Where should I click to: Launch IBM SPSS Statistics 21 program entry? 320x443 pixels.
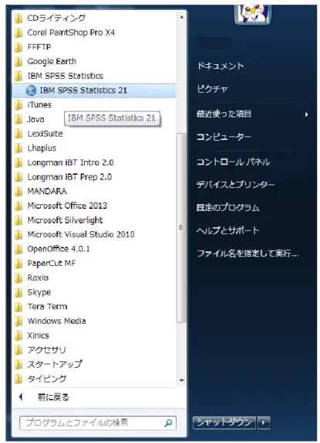point(94,90)
